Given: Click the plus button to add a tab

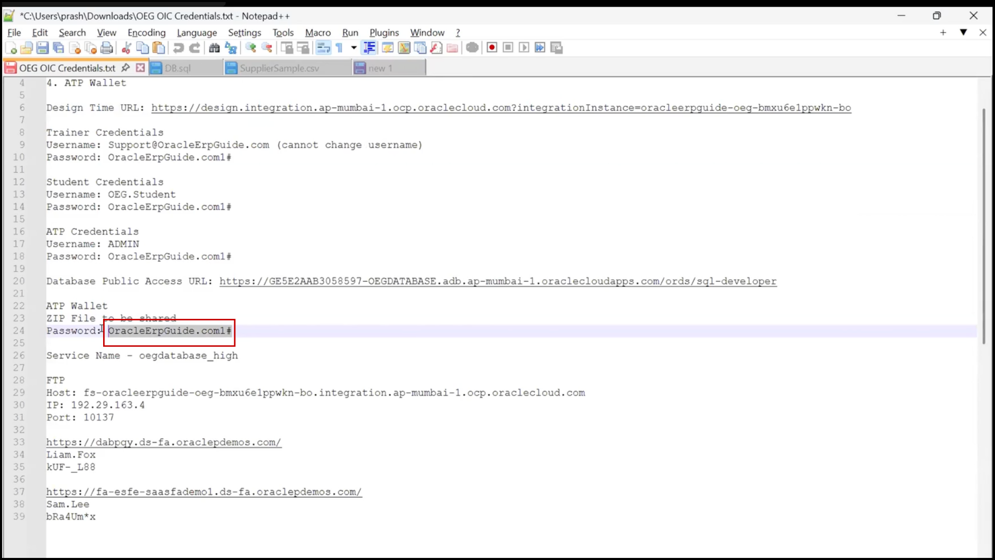Looking at the screenshot, I should (943, 33).
